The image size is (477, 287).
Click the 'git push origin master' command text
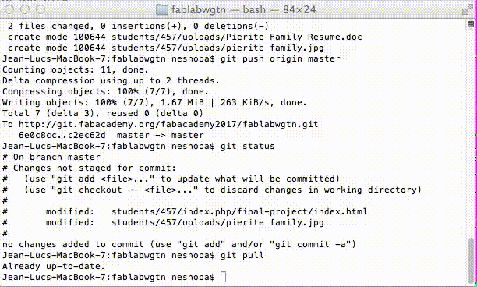coord(280,58)
